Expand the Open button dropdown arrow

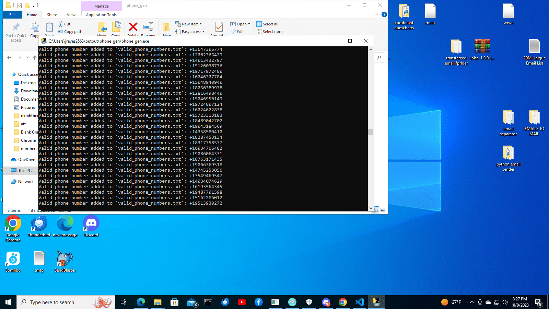(249, 24)
